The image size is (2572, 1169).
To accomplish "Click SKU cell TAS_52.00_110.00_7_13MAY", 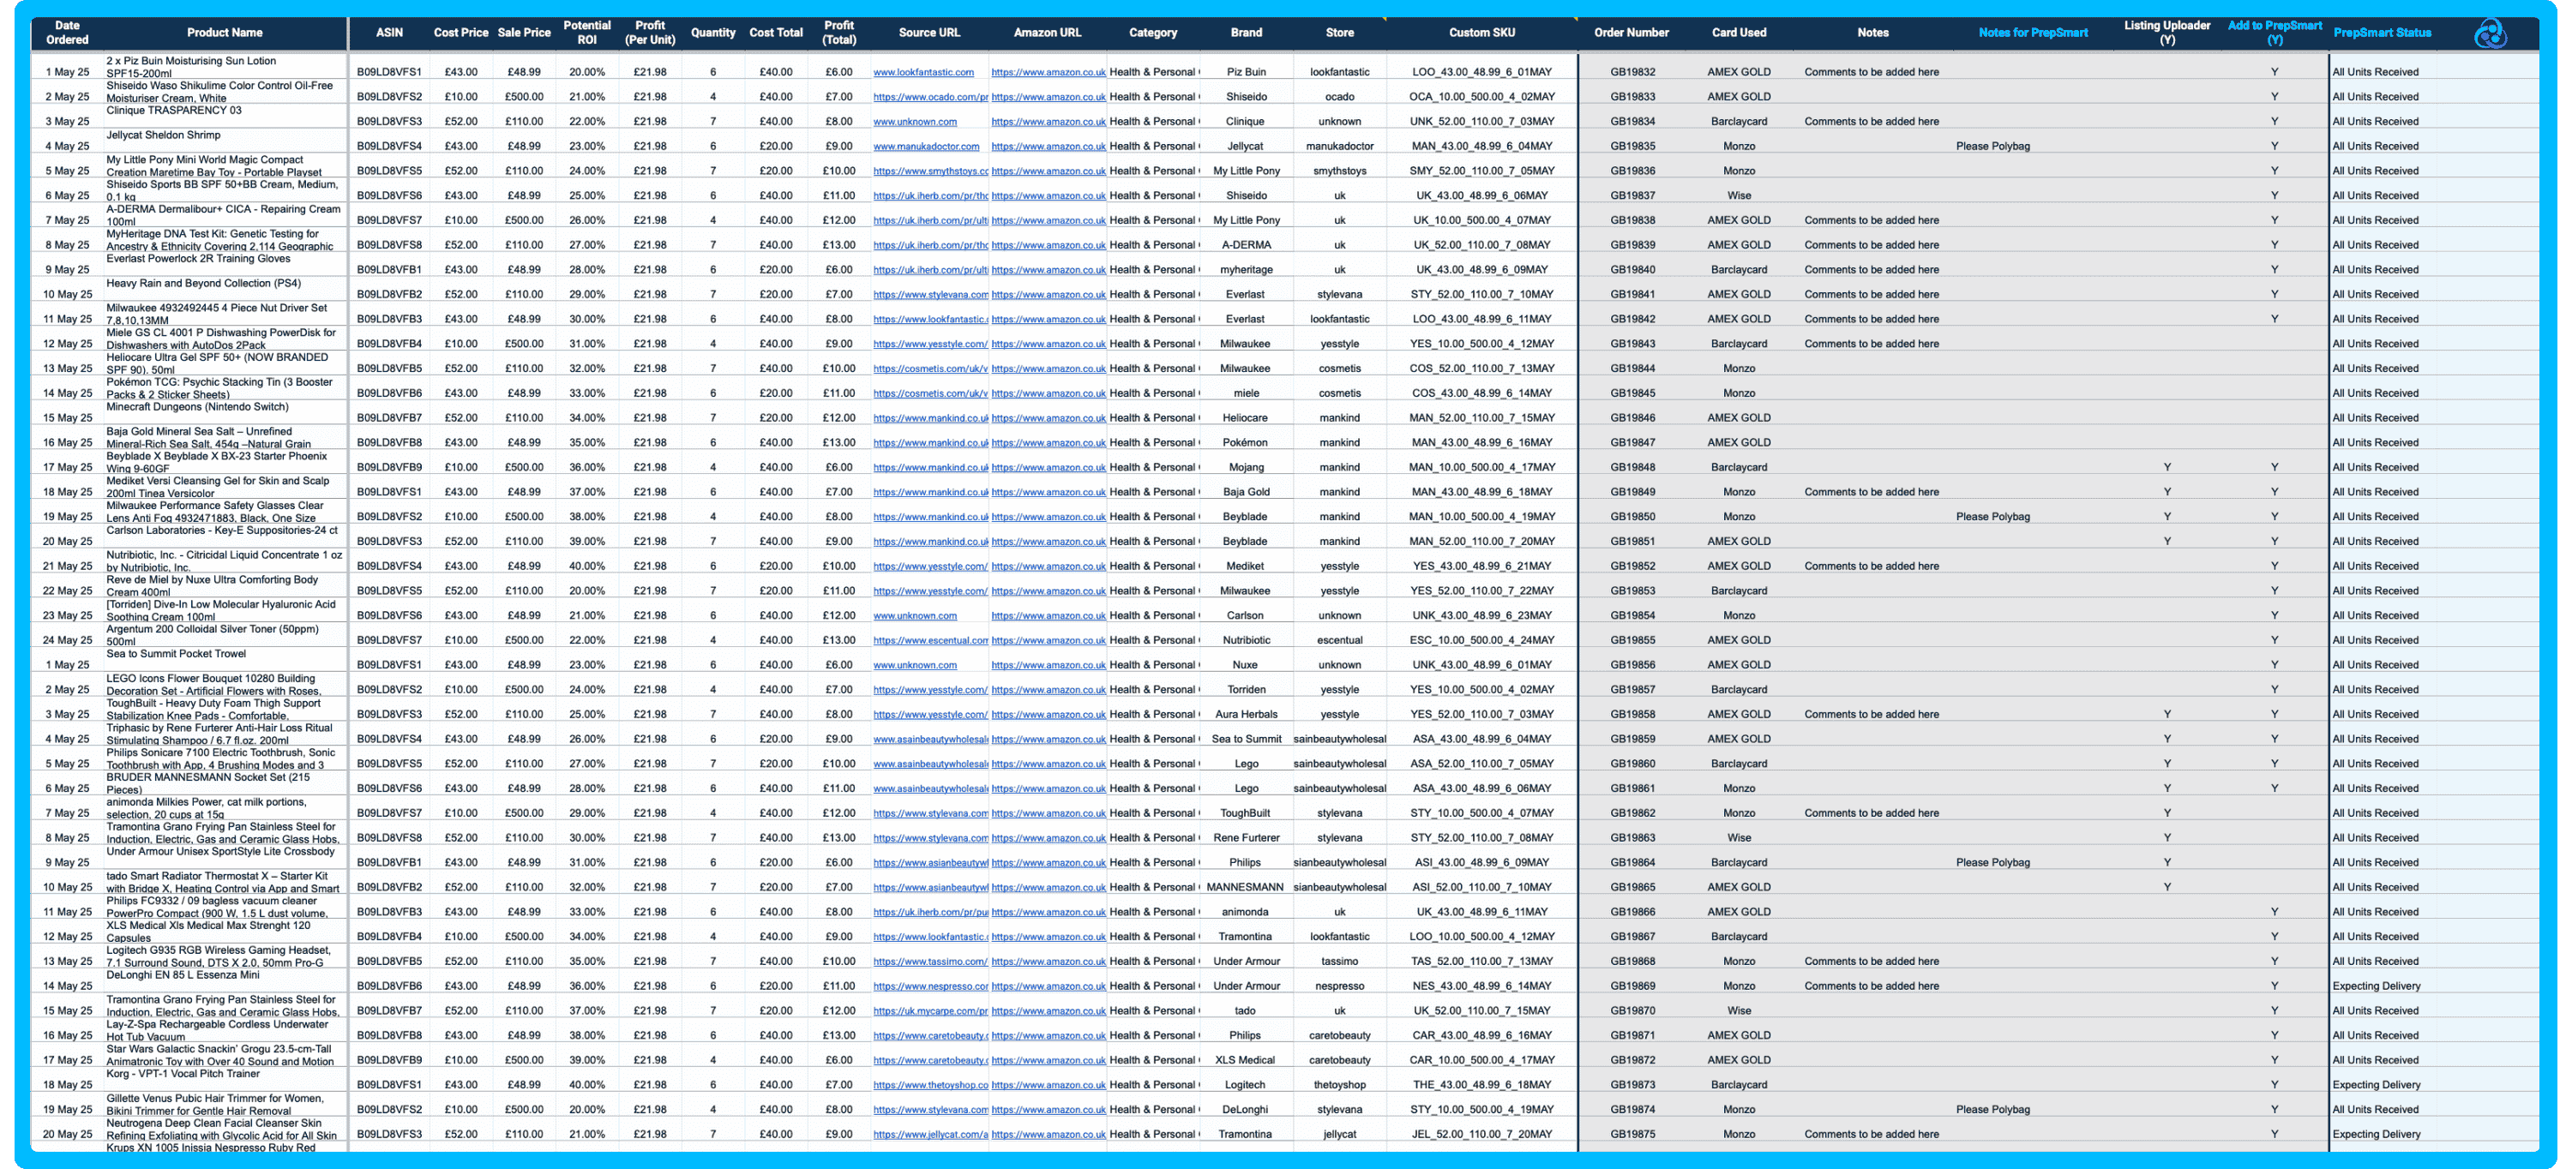I will click(x=1481, y=962).
